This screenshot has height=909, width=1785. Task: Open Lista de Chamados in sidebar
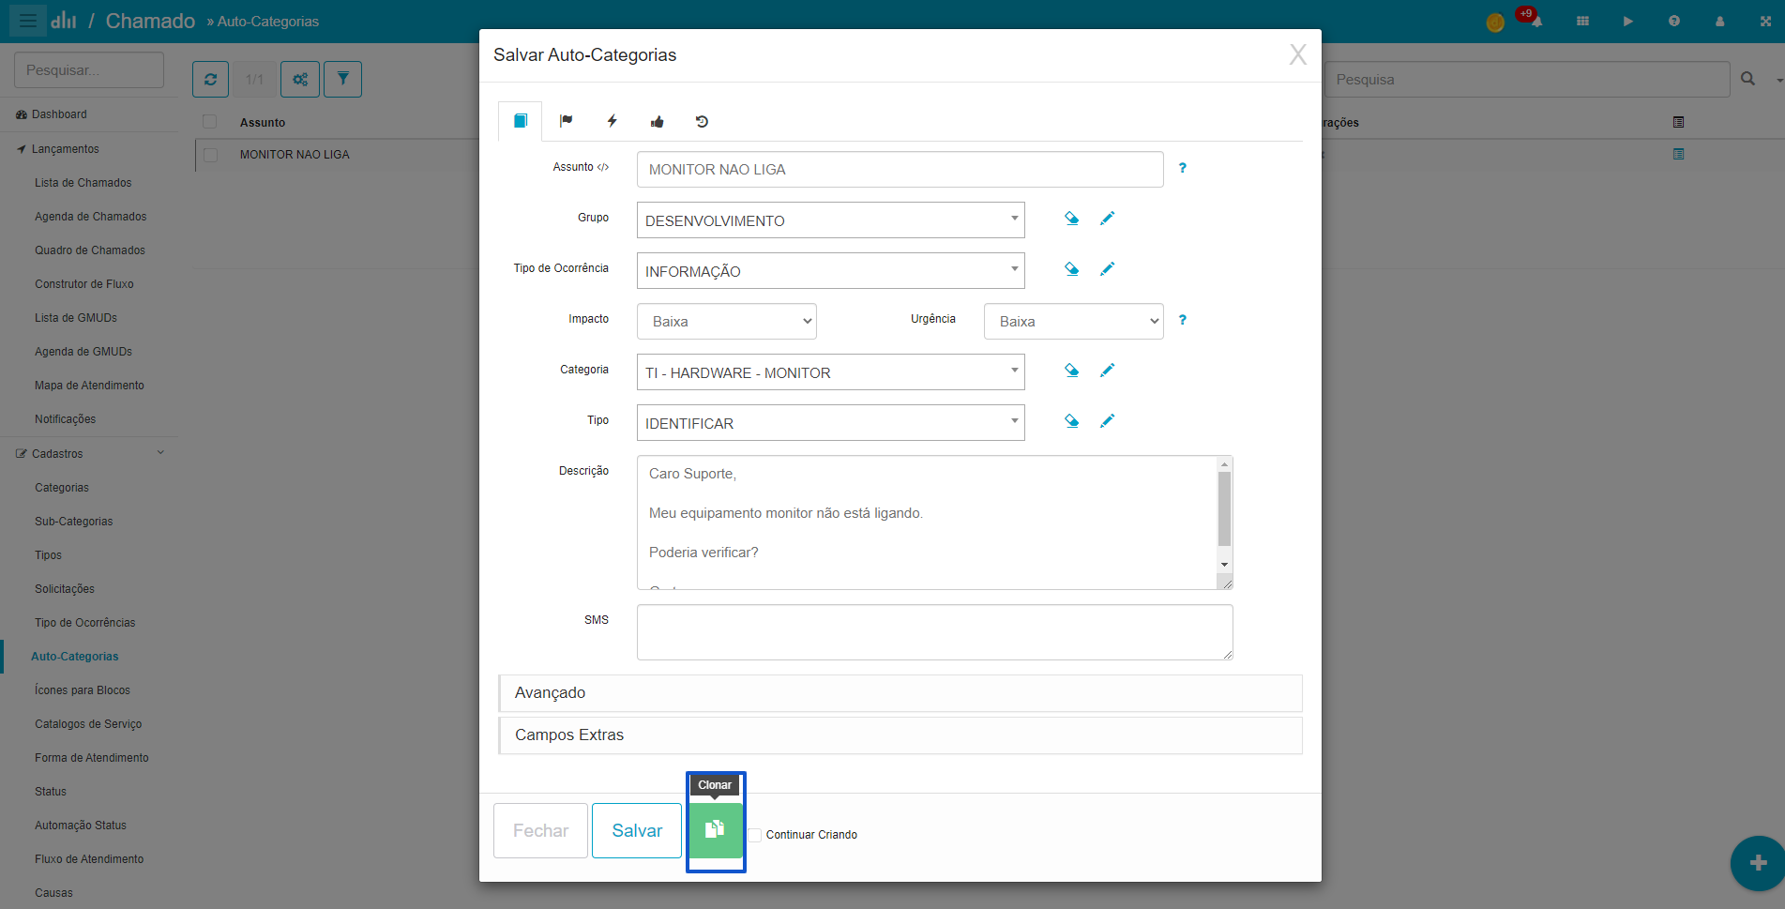pyautogui.click(x=83, y=183)
